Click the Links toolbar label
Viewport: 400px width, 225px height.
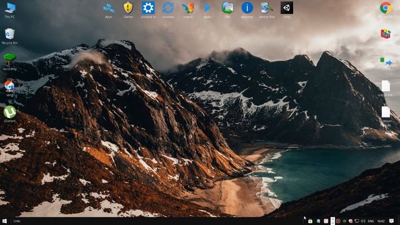coord(17,221)
